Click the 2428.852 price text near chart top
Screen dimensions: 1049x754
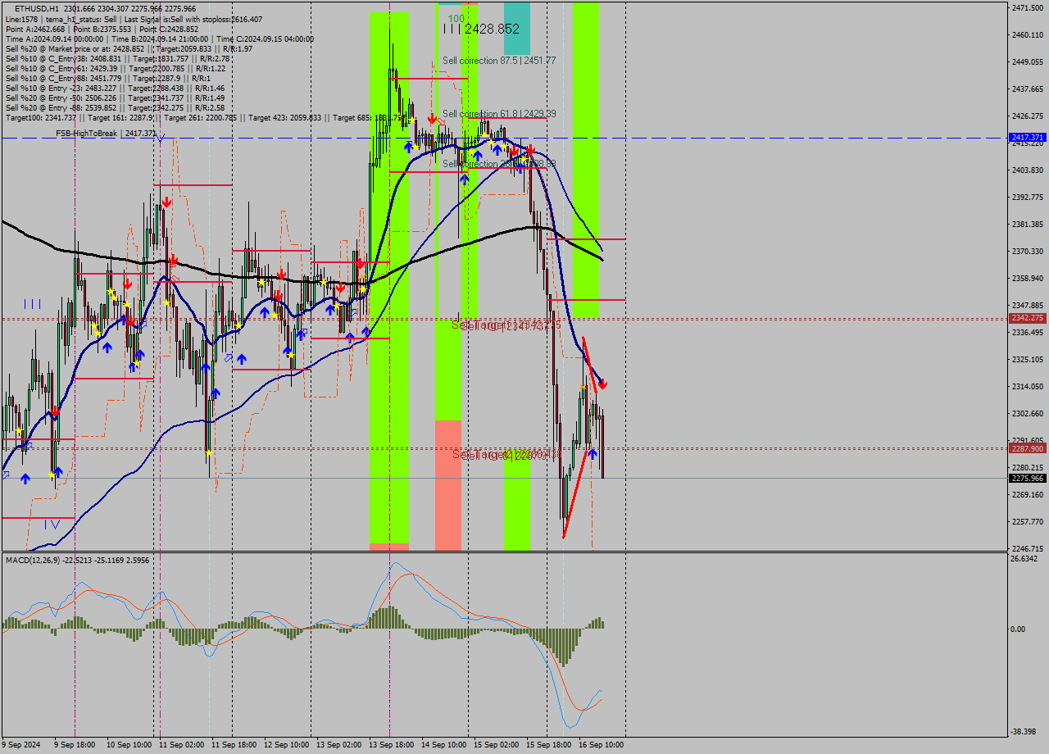pos(491,29)
